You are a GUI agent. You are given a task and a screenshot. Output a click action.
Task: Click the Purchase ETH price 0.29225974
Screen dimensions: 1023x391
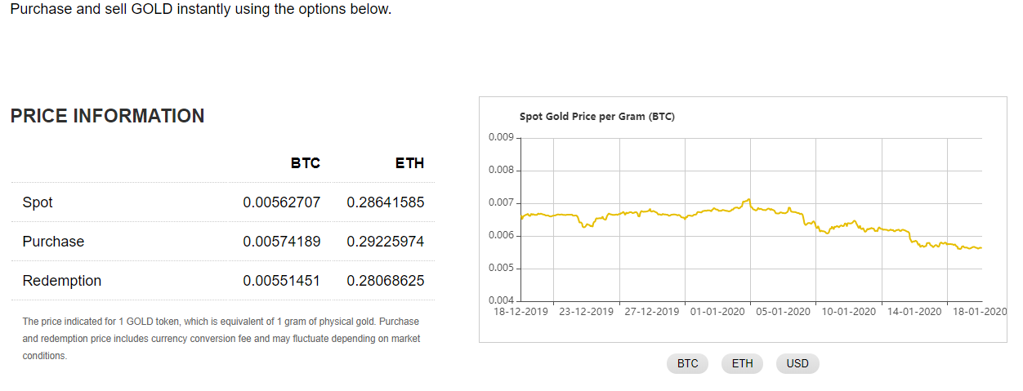(385, 242)
